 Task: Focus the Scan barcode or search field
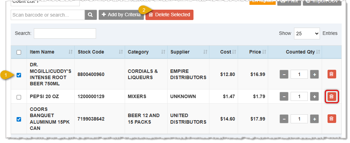tap(48, 15)
